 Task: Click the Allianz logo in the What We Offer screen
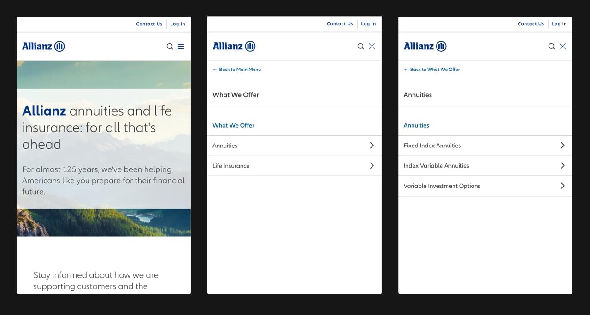(234, 46)
